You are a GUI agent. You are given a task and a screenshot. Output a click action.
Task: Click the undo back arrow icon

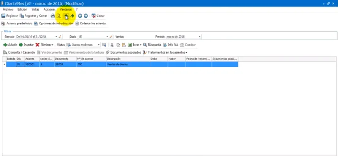(66, 16)
